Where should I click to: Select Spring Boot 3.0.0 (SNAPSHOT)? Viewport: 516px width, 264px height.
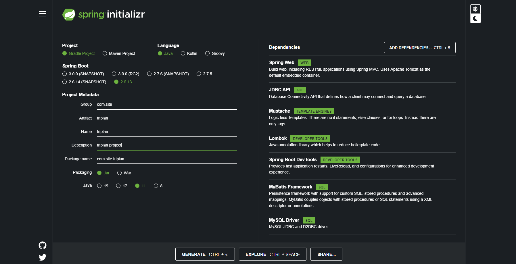[83, 74]
